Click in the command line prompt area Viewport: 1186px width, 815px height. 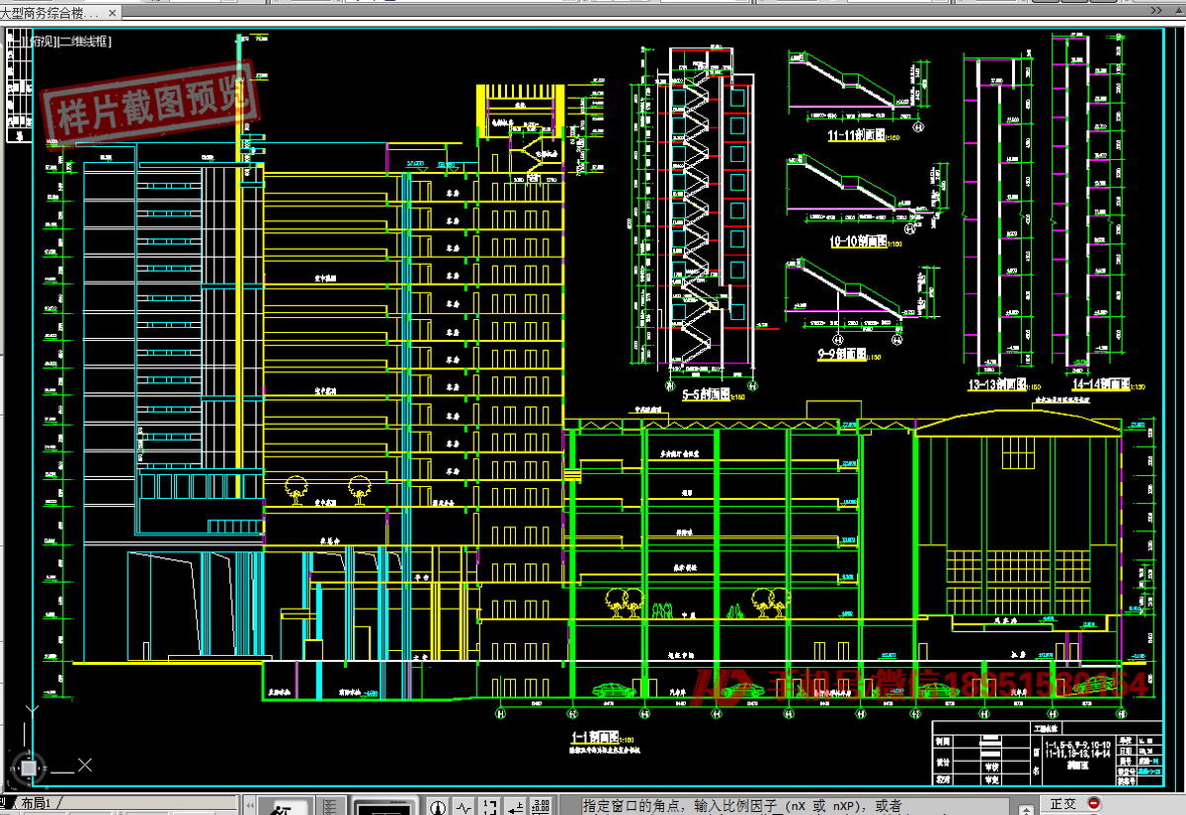click(791, 806)
